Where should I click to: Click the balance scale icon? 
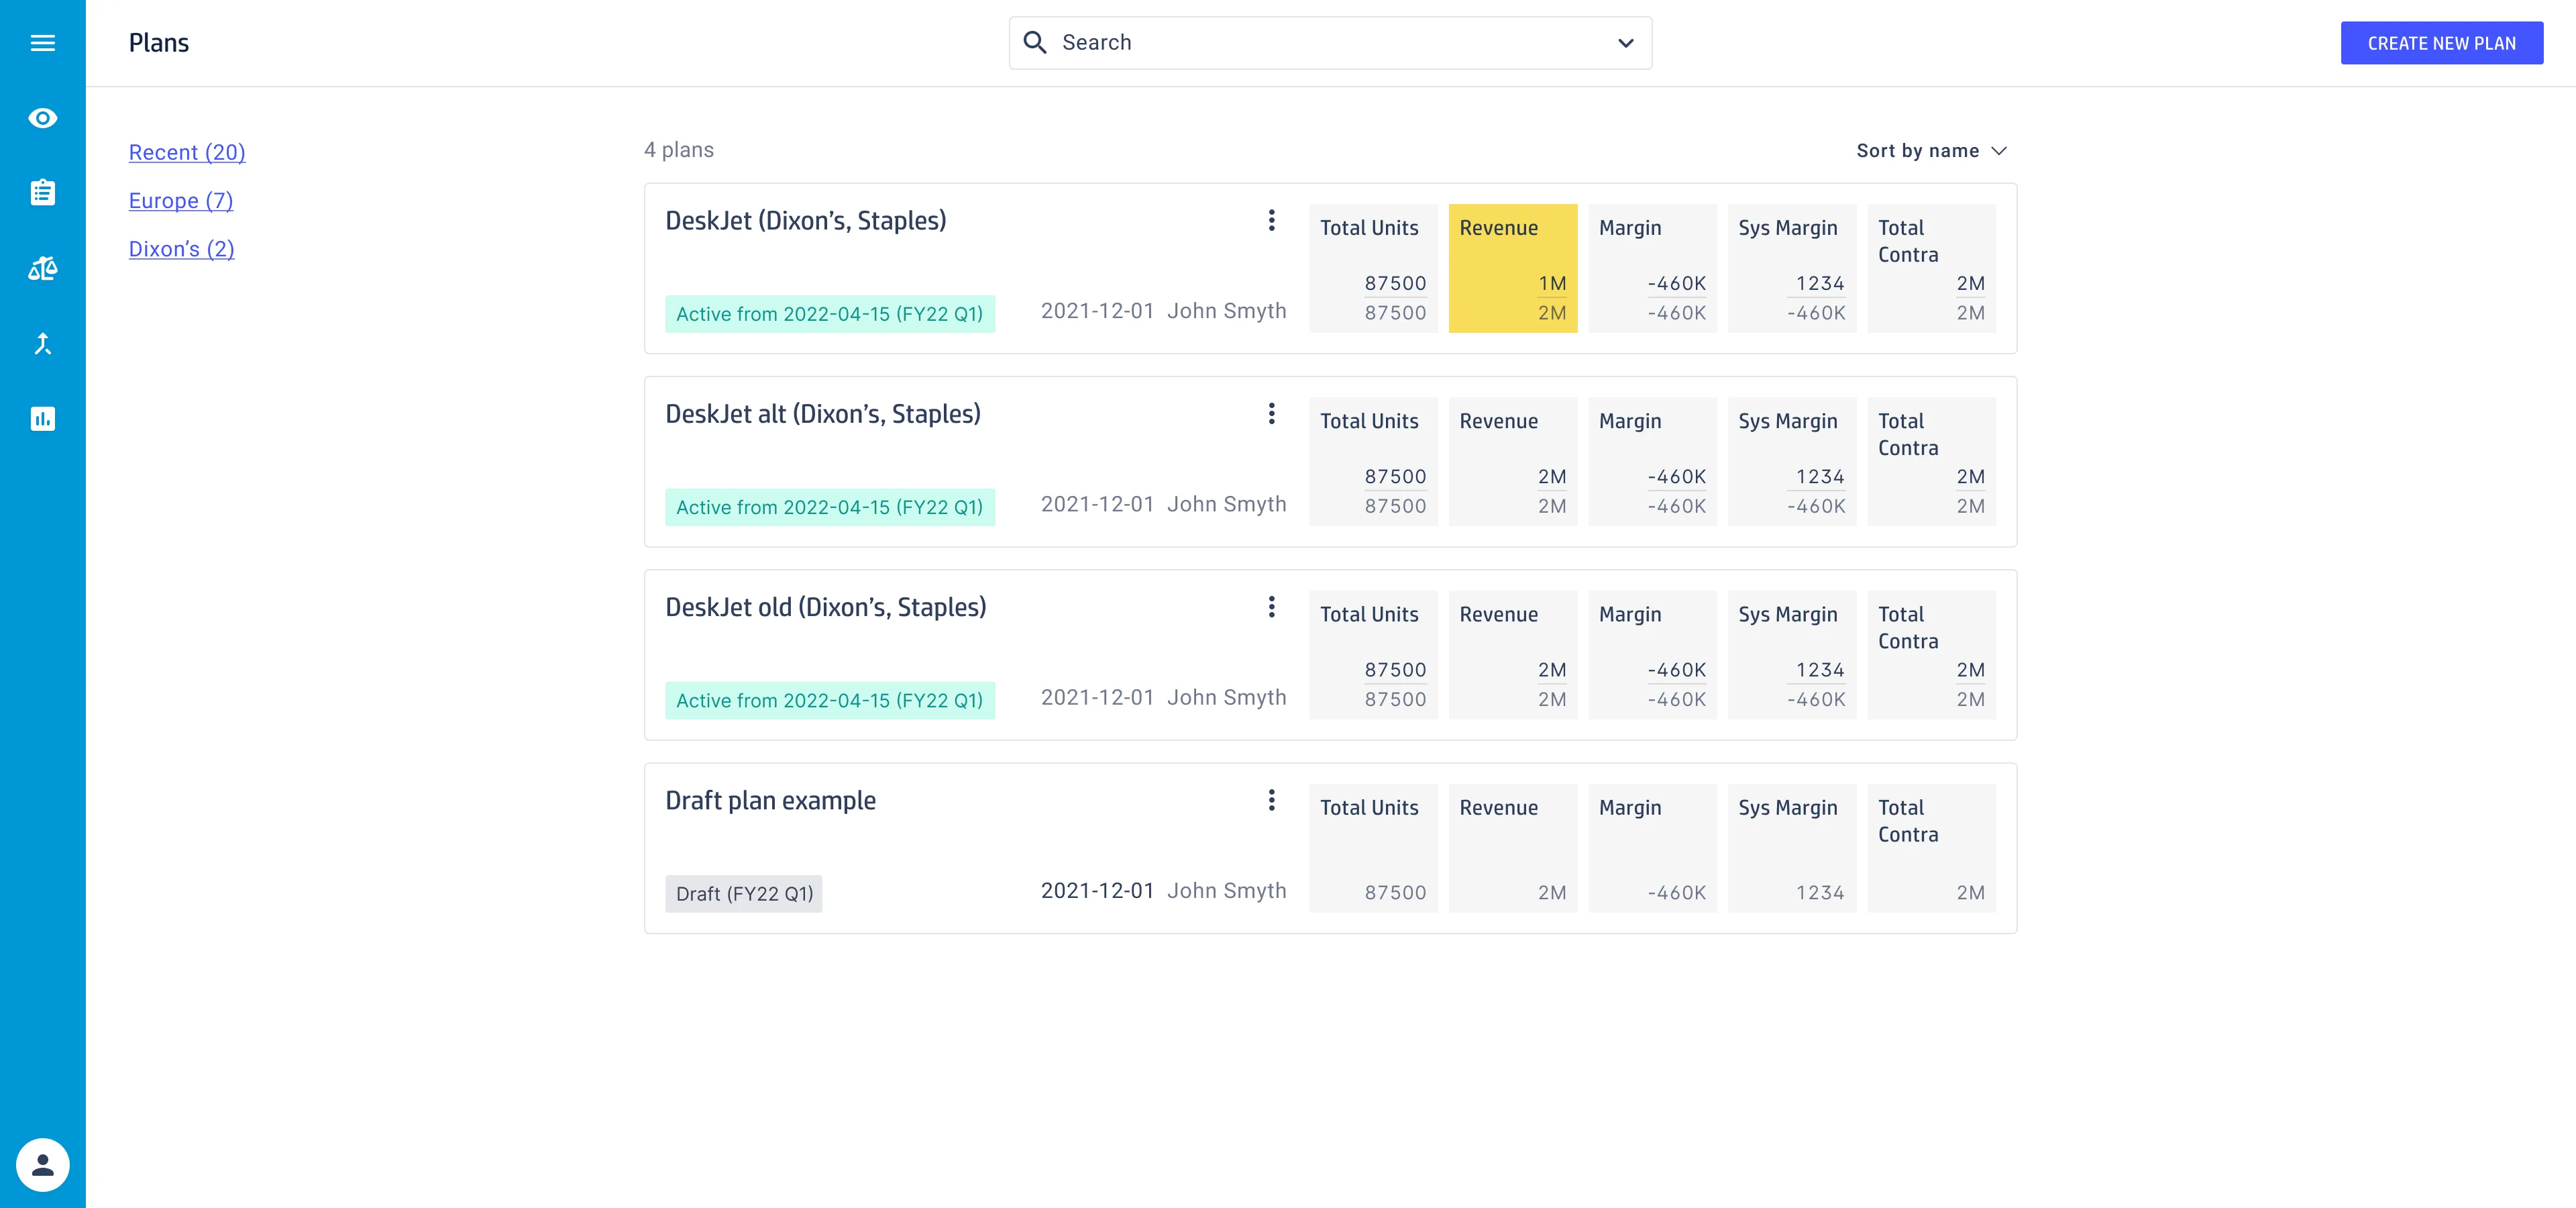tap(42, 268)
